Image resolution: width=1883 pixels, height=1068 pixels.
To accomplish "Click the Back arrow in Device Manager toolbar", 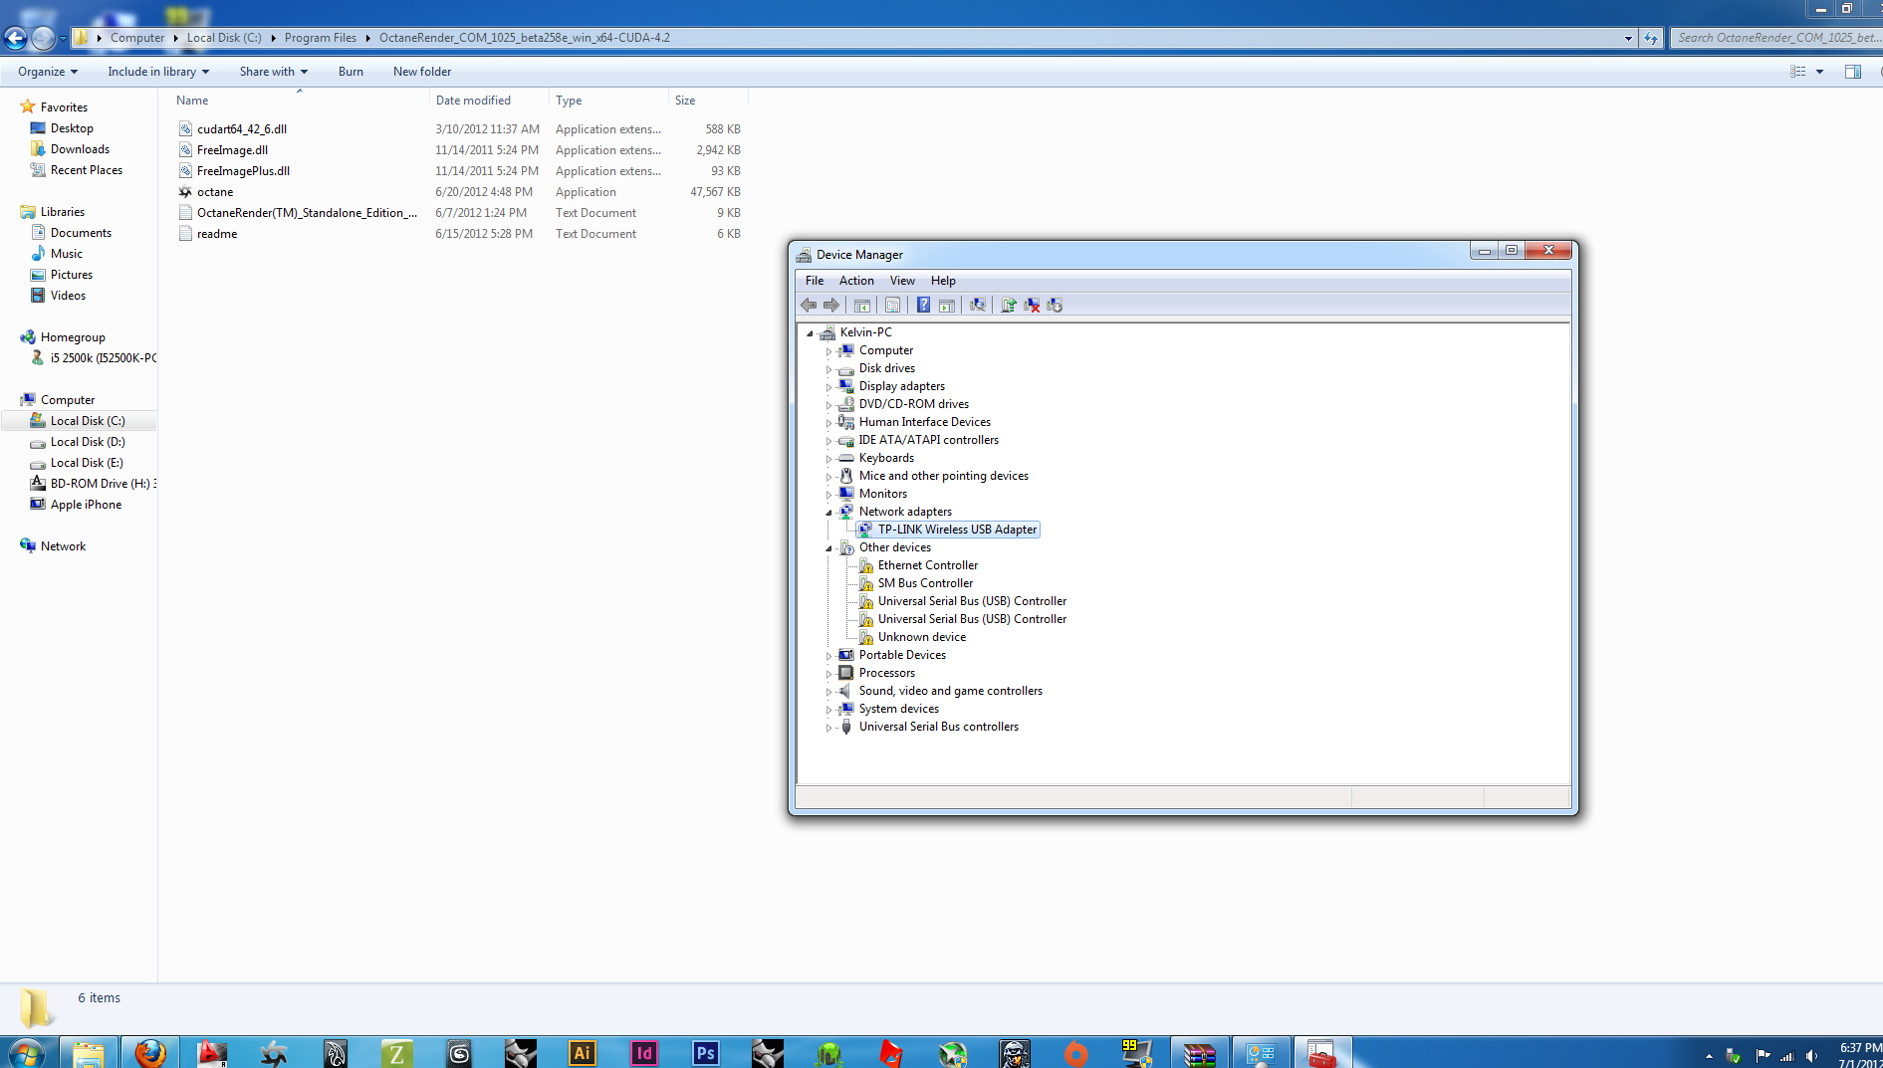I will 809,306.
